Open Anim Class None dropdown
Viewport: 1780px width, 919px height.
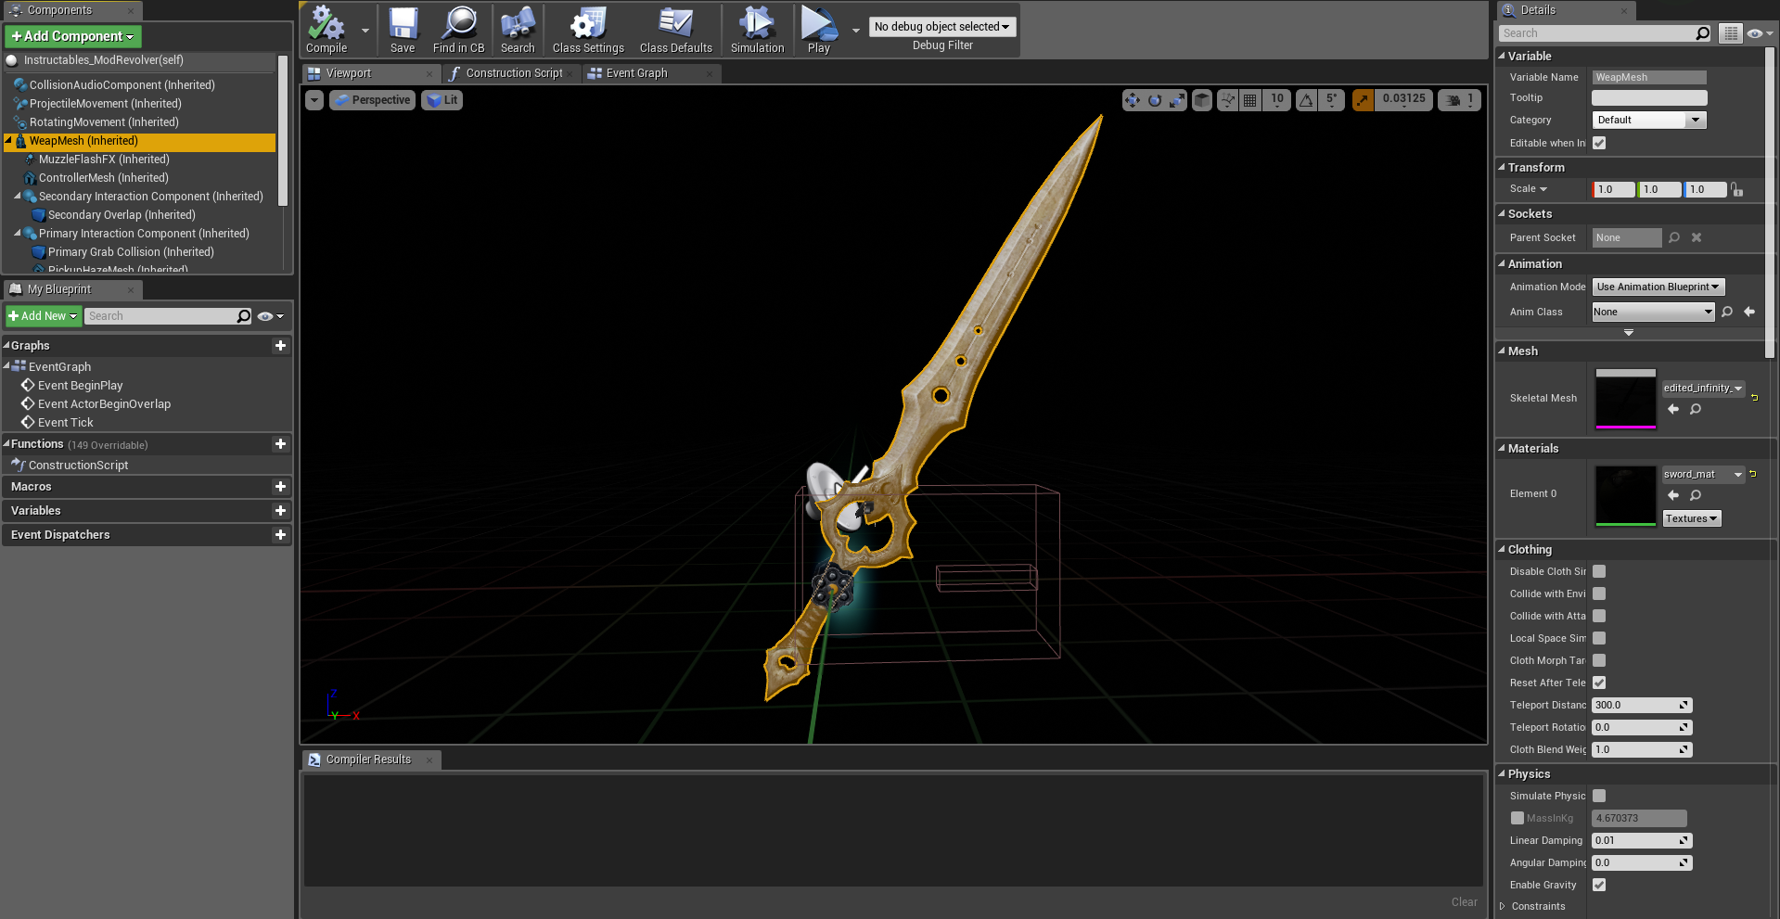1653,312
